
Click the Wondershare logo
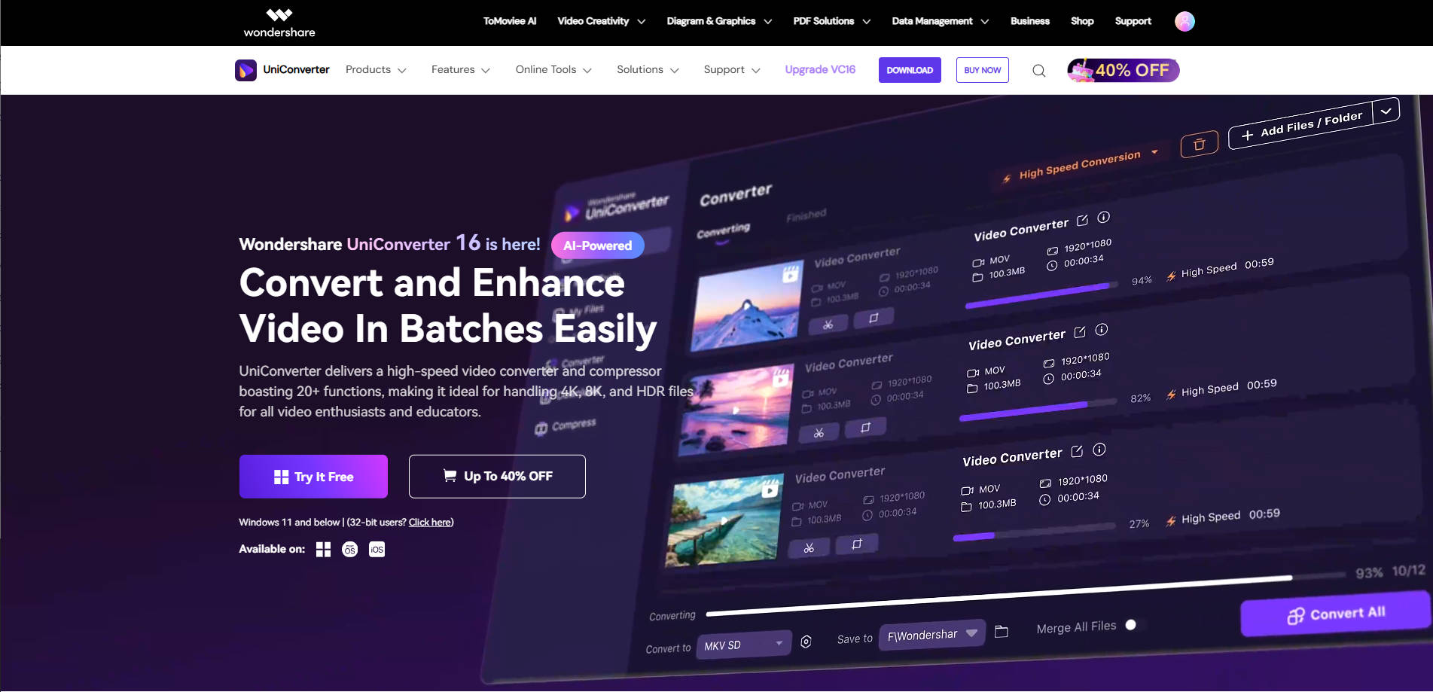pyautogui.click(x=279, y=23)
